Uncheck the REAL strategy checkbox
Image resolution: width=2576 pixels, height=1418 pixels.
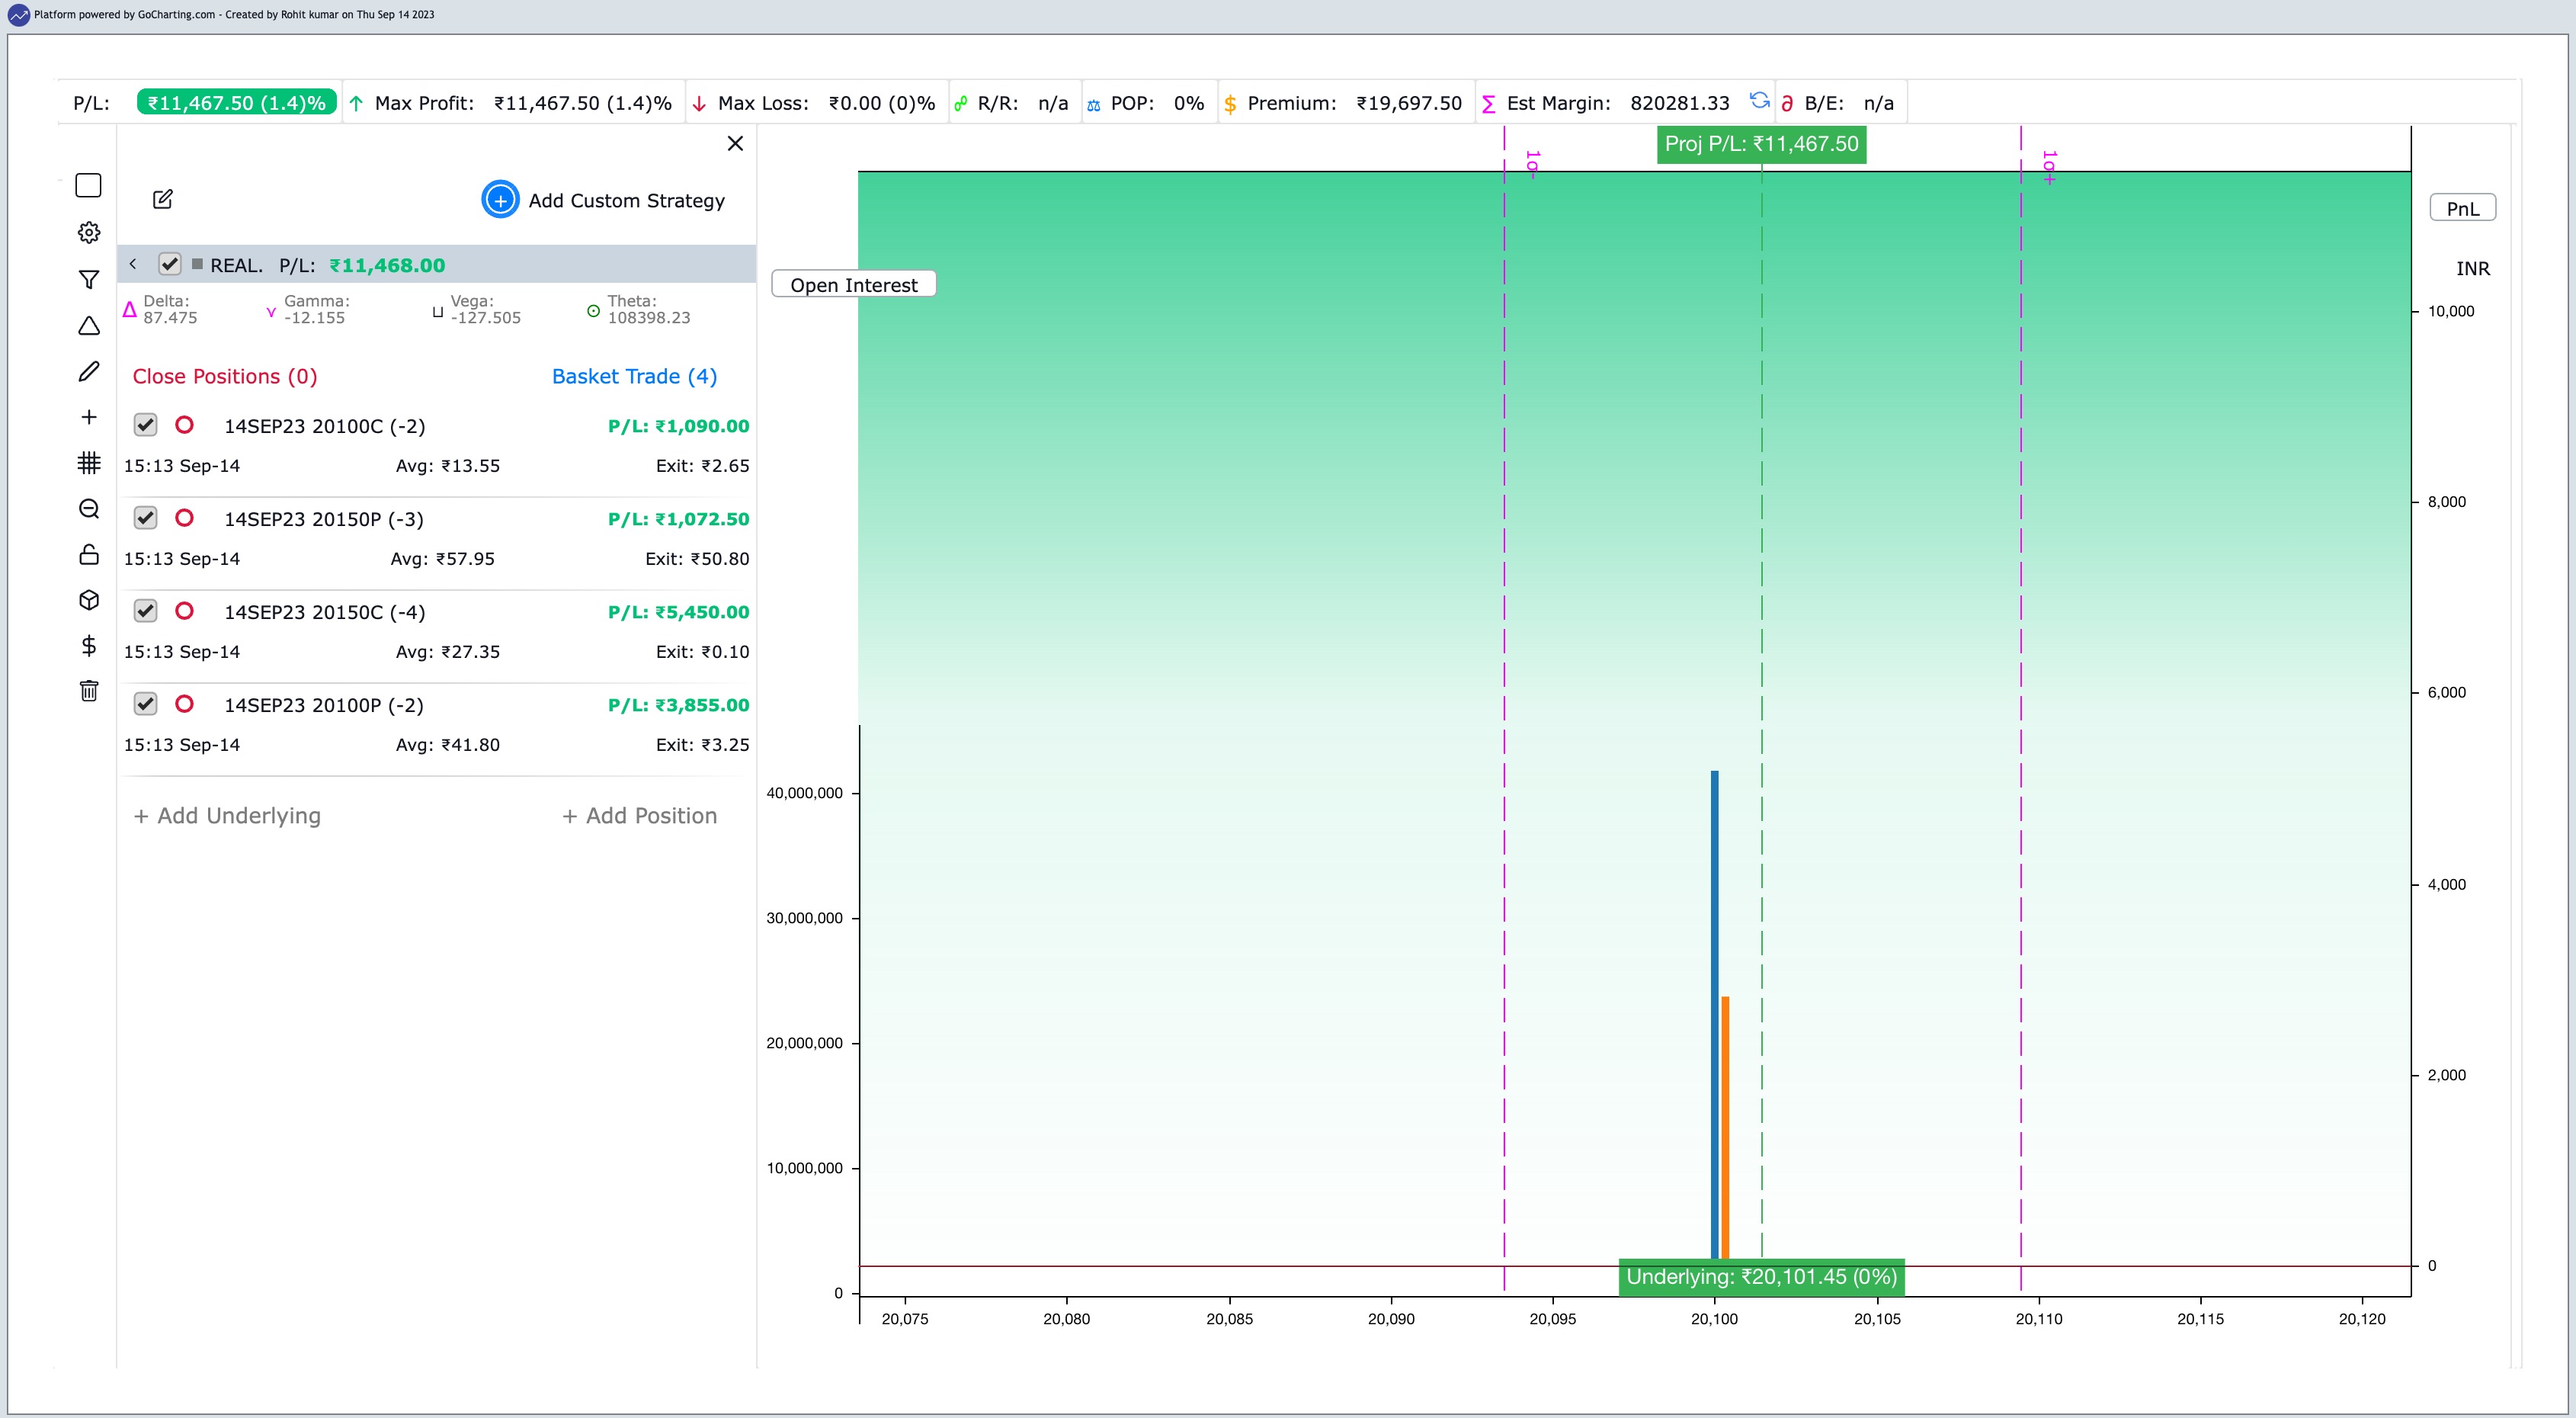[x=169, y=264]
